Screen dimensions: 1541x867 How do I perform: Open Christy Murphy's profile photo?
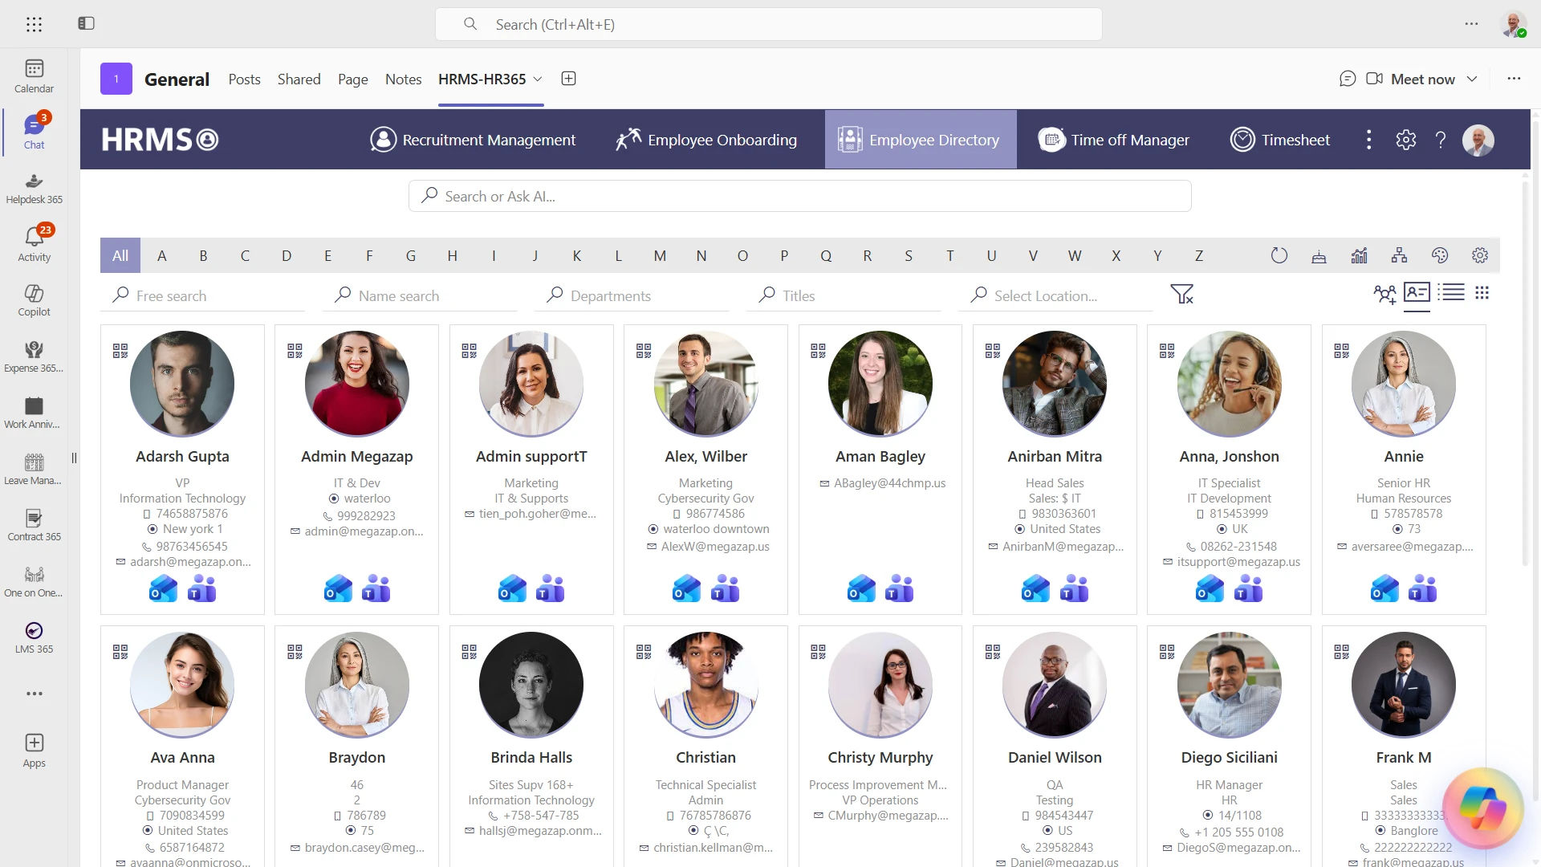click(880, 685)
